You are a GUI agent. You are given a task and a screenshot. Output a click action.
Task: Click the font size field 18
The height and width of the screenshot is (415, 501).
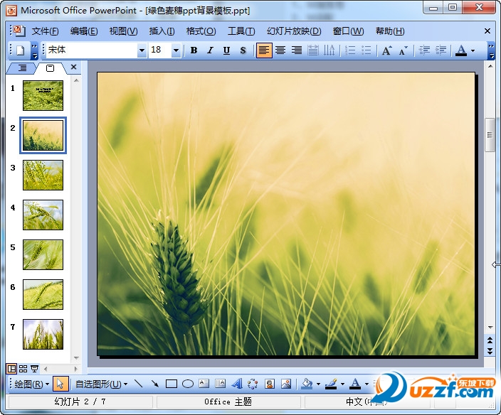160,50
